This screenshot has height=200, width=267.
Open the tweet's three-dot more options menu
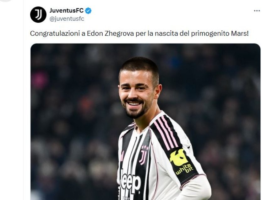pyautogui.click(x=257, y=11)
